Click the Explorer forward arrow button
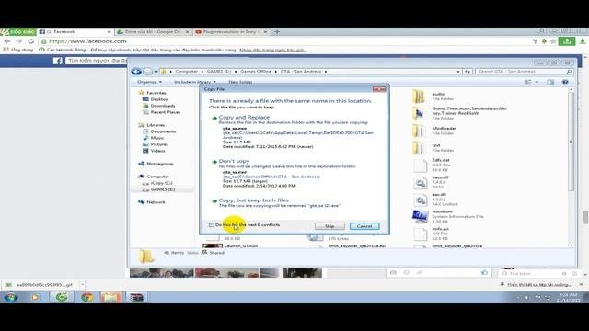The height and width of the screenshot is (331, 589). (x=147, y=72)
